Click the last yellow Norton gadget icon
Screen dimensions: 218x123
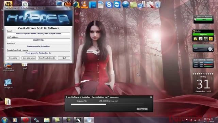(x=211, y=39)
